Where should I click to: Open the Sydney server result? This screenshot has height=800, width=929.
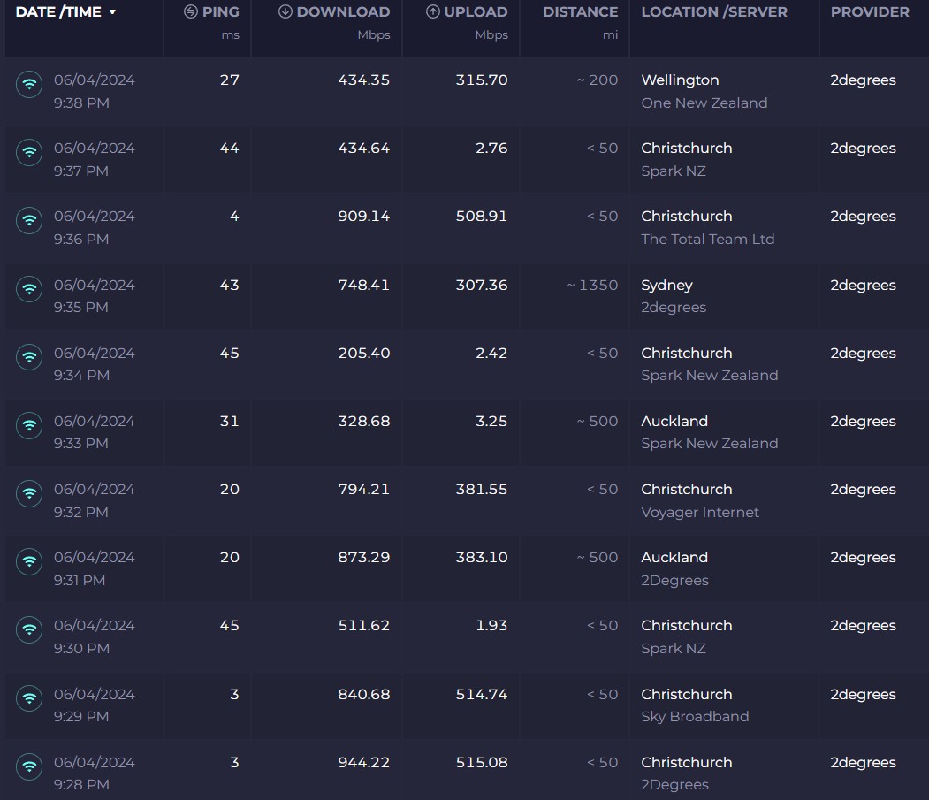(666, 286)
